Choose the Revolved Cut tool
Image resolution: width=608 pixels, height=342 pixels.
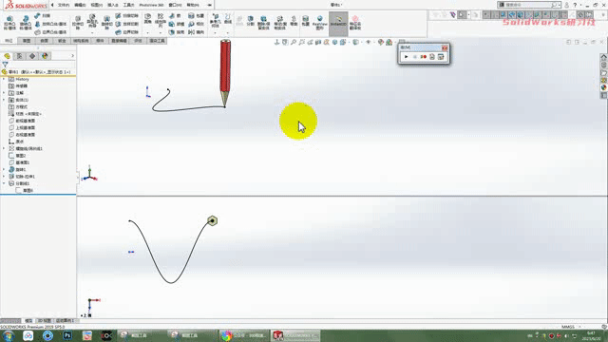[x=106, y=23]
